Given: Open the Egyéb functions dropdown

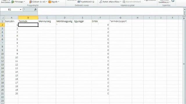Looking at the screenshot, I should (x=53, y=2).
